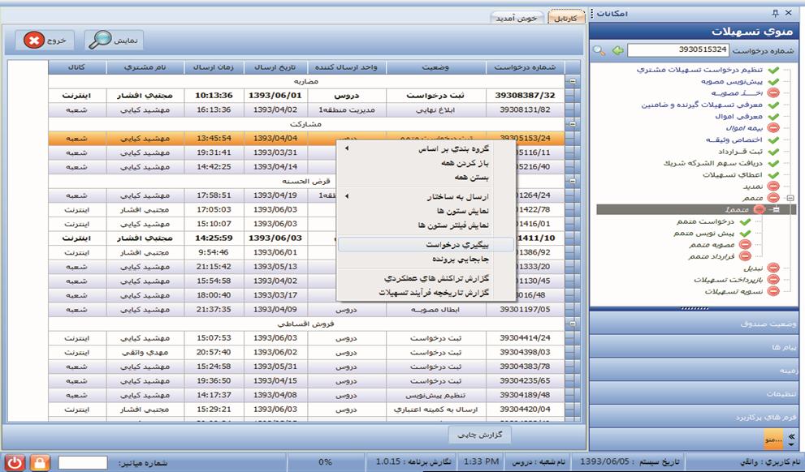The width and height of the screenshot is (805, 472).
Task: Click red status icon for بیمه اموال
Action: pyautogui.click(x=773, y=128)
